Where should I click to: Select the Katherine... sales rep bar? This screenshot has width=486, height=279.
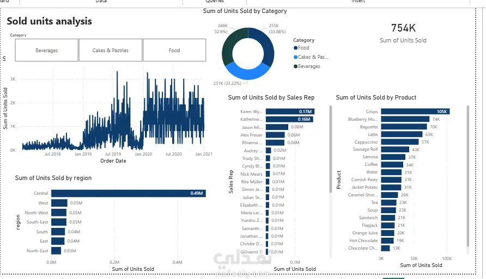tap(289, 119)
